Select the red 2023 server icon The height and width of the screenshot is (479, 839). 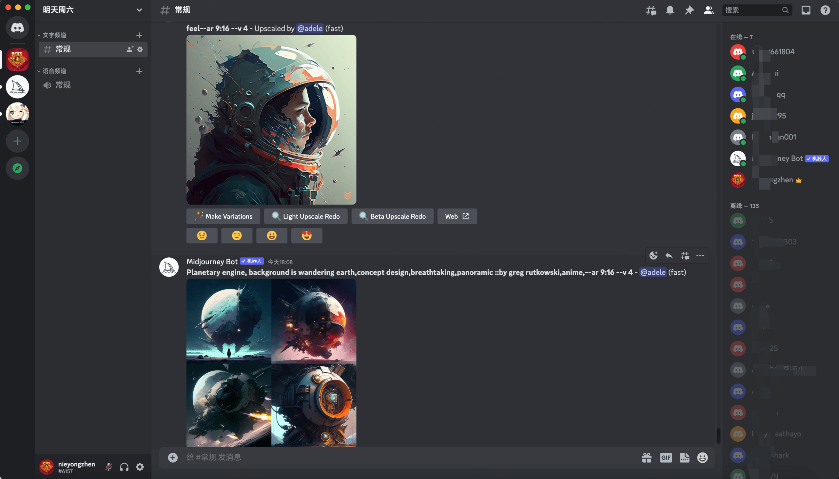point(17,60)
